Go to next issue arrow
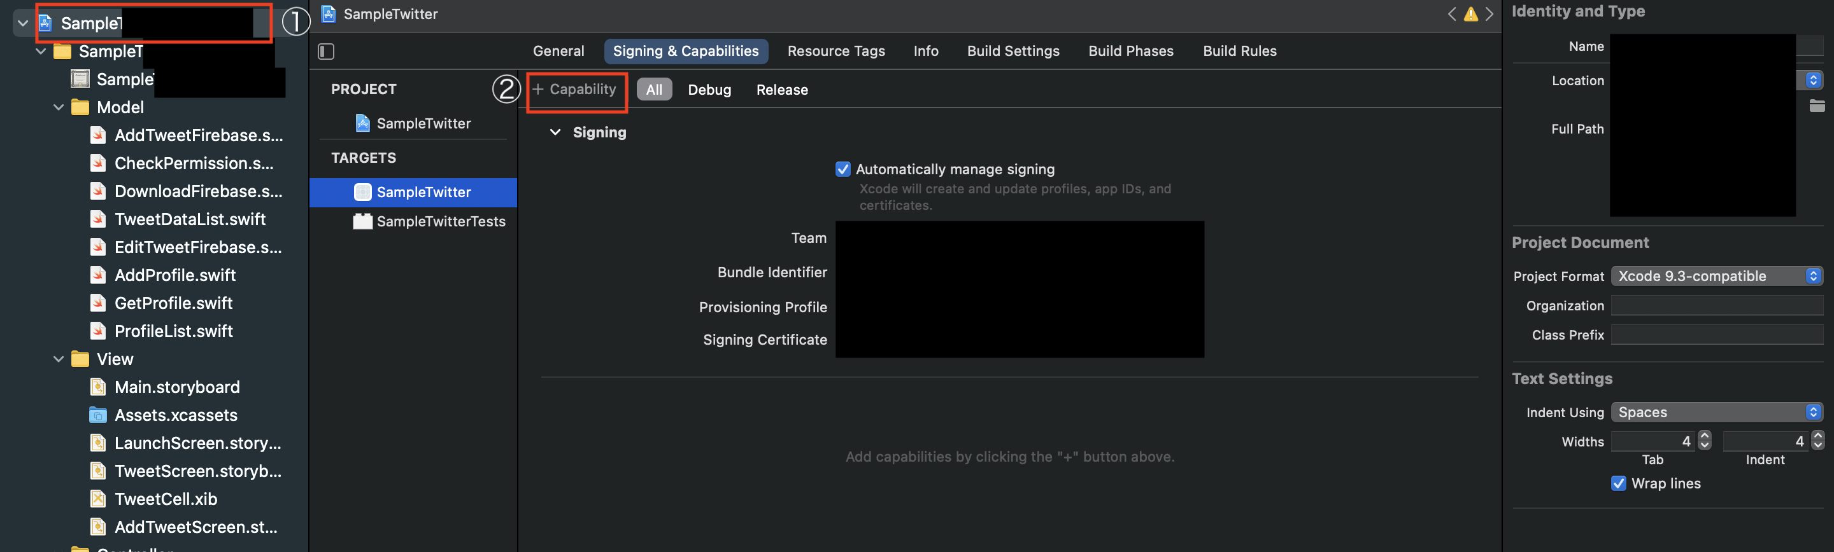The image size is (1834, 552). (1489, 14)
